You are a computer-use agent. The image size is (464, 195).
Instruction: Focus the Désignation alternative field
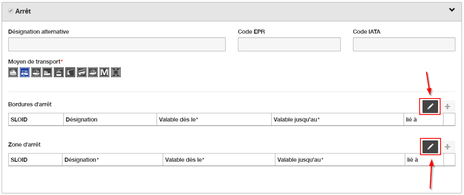click(117, 44)
